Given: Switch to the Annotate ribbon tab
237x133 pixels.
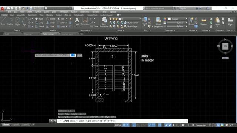Looking at the screenshot, I should [21, 15].
